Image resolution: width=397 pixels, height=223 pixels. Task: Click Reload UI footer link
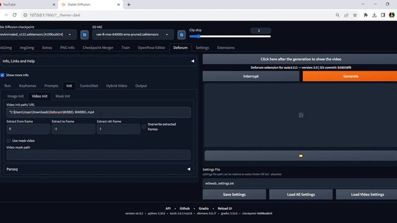pos(225,209)
